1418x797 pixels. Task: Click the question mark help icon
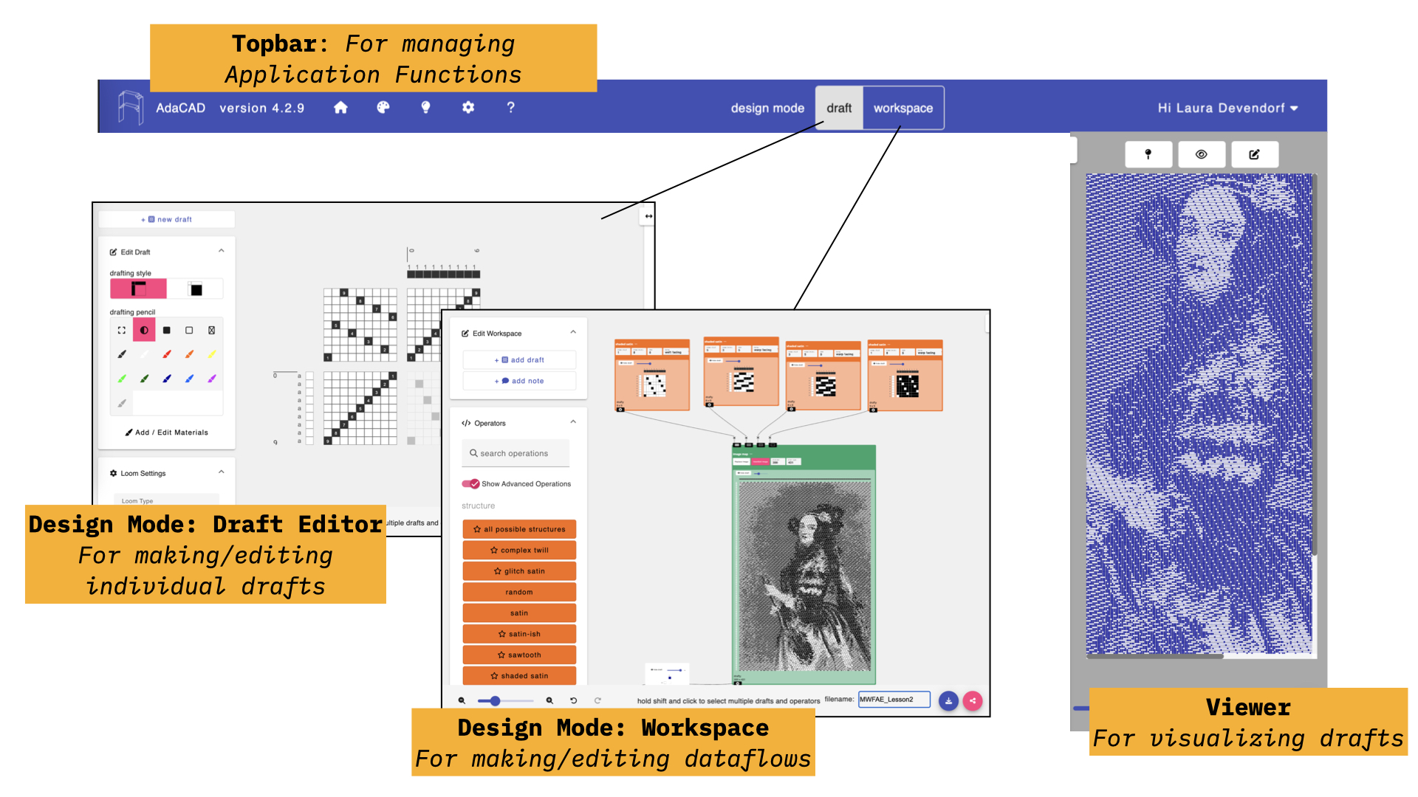(510, 108)
